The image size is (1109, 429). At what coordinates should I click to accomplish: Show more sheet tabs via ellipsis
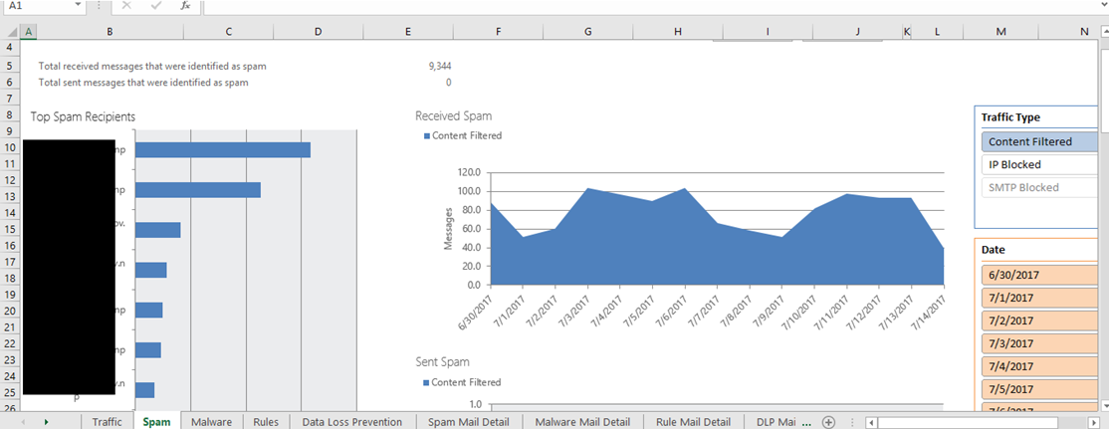pyautogui.click(x=806, y=422)
